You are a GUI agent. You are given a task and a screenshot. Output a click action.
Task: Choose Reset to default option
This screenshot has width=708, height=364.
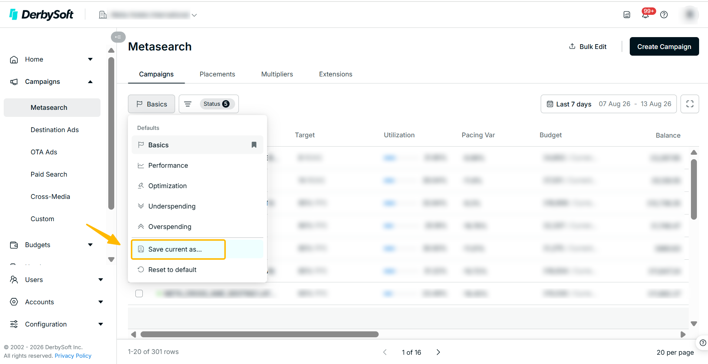pyautogui.click(x=197, y=270)
